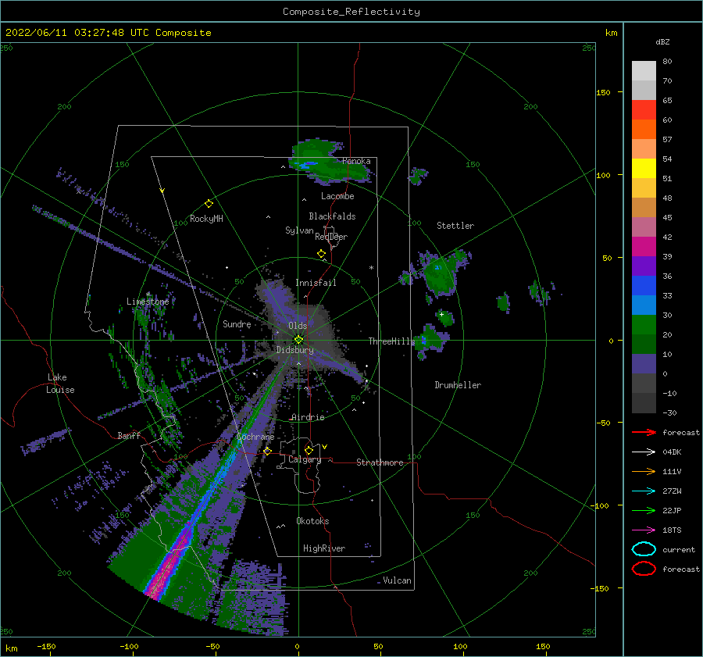Viewport: 703px width, 657px height.
Task: Click the Drumheller city label
Action: point(458,385)
